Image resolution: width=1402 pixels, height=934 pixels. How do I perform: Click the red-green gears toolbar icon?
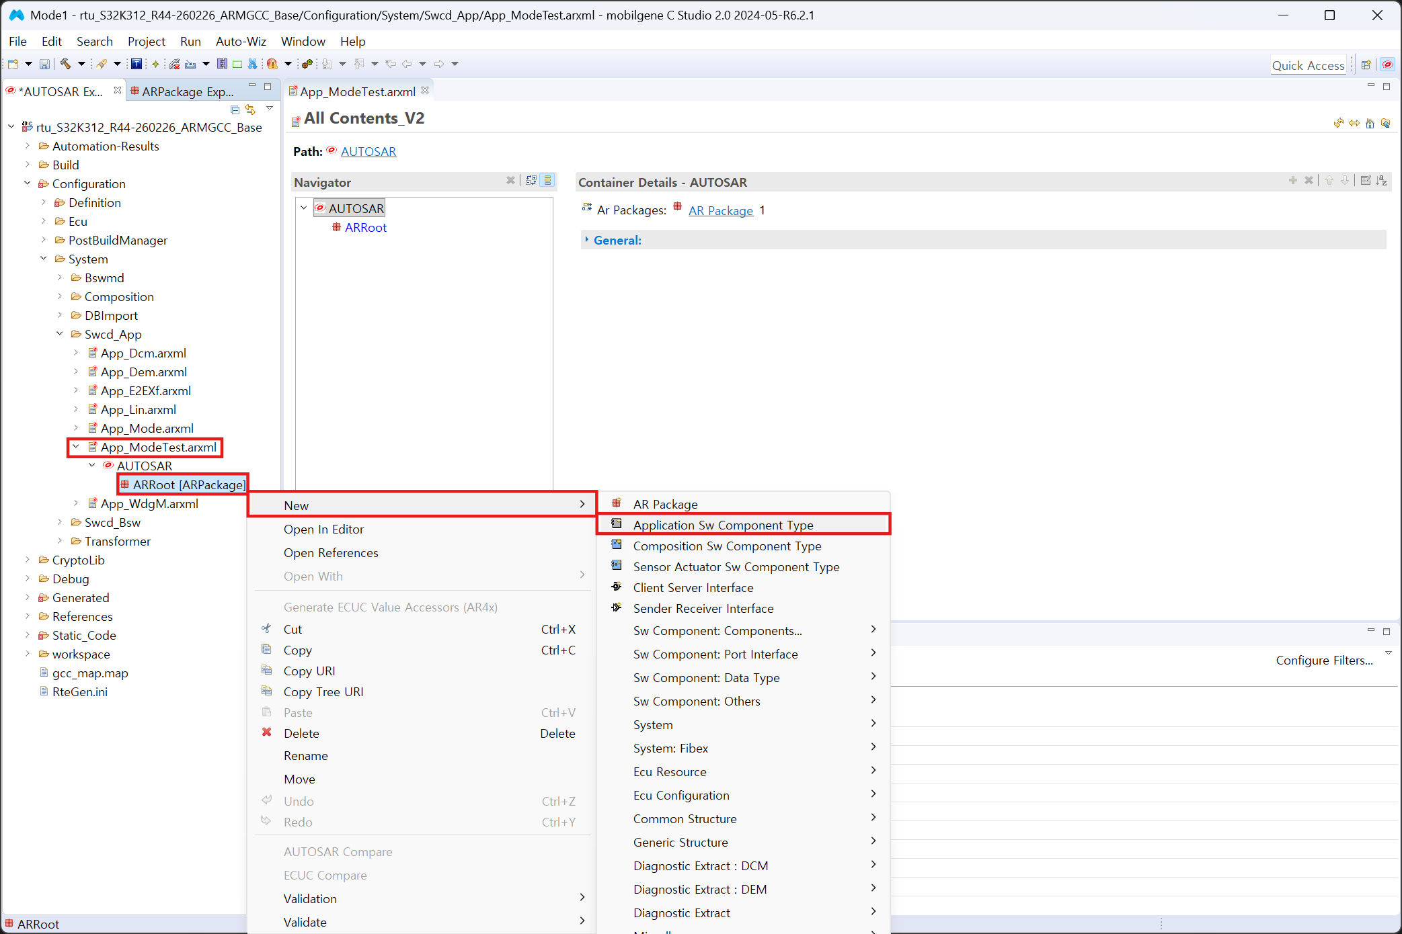coord(307,64)
